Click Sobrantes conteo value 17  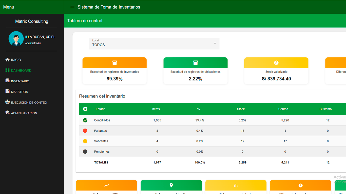285,141
